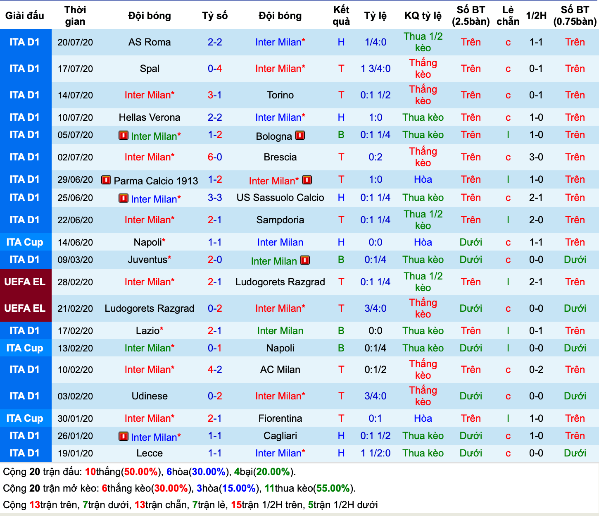Screen dimensions: 599x516
Task: Click 'Hòa' odds result in the Fiorentina row
Action: [423, 418]
